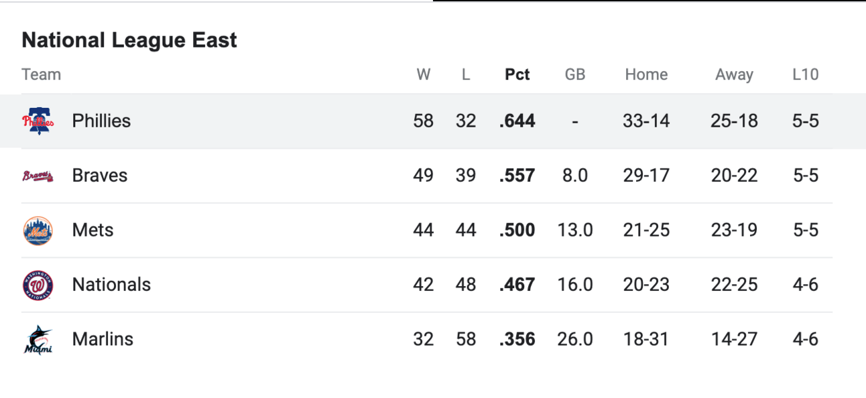Open the Mets team name link

(x=92, y=230)
